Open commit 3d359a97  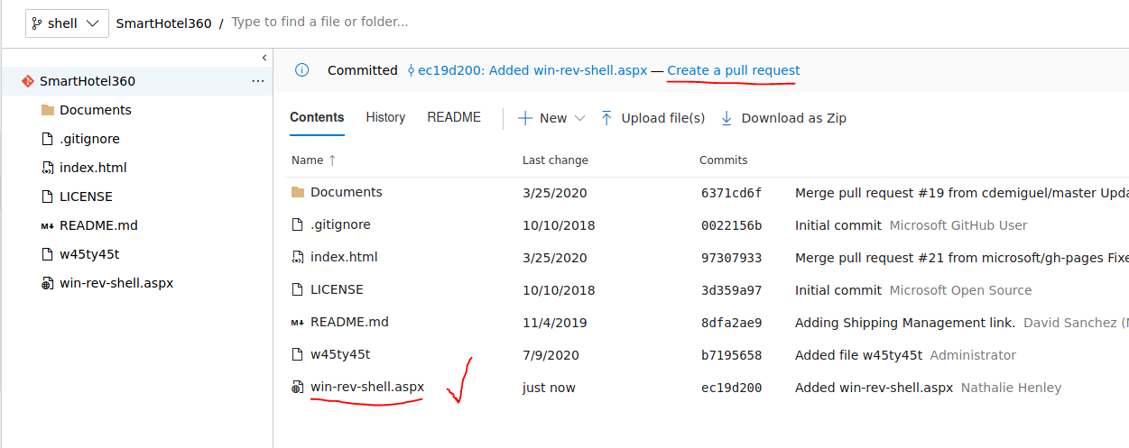tap(731, 290)
